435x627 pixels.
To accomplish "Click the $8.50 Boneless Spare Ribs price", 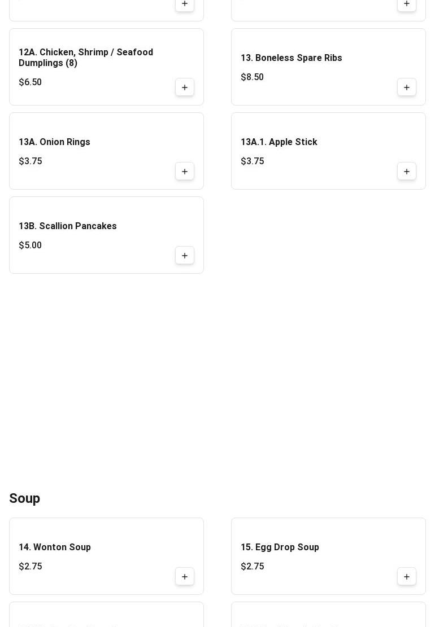I will (252, 77).
